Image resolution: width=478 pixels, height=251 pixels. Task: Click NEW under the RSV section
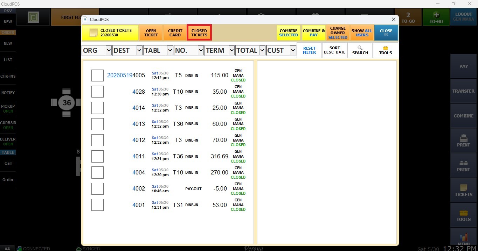point(8,22)
